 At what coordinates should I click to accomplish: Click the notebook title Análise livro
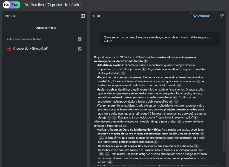[53, 5]
